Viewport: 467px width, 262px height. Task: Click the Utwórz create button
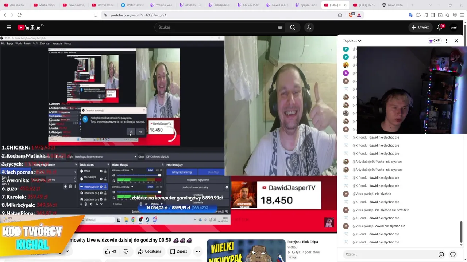[420, 27]
